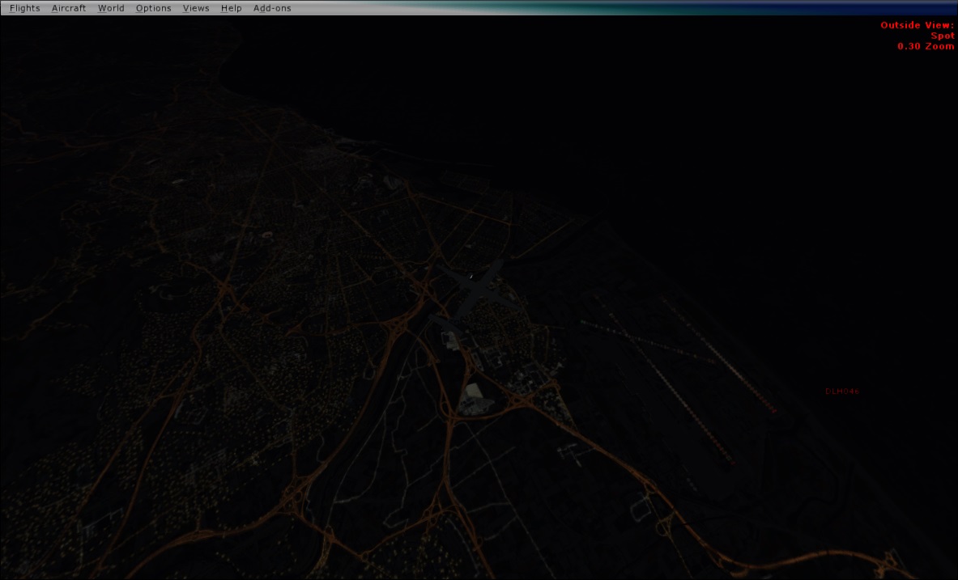The image size is (958, 580).
Task: Select the DLH046 traffic label
Action: click(x=841, y=392)
